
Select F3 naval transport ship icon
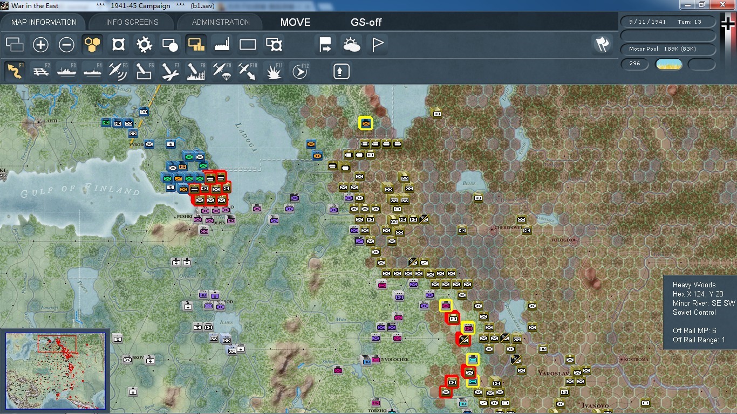(x=67, y=71)
